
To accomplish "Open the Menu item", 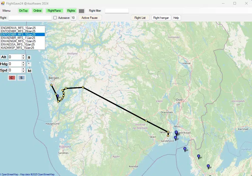I will point(7,11).
